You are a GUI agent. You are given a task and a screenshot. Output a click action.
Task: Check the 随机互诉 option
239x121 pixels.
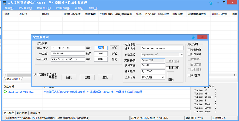coord(167,68)
